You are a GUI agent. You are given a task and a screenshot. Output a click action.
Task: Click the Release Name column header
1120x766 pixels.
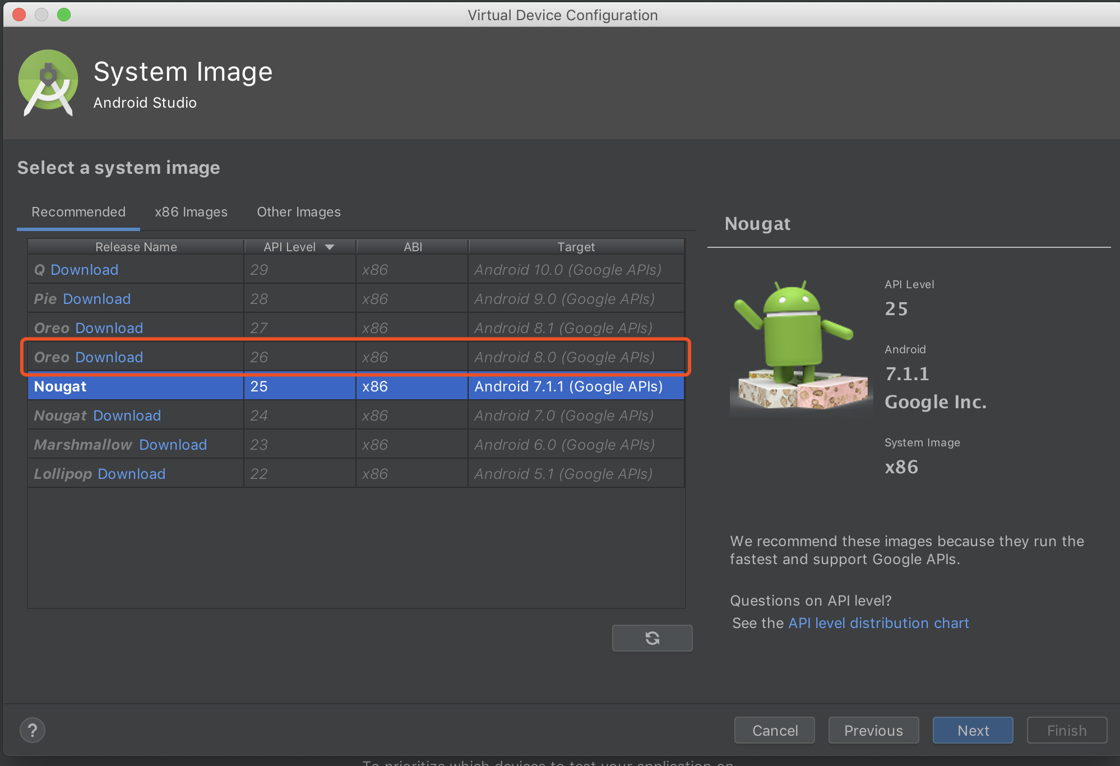pyautogui.click(x=136, y=247)
